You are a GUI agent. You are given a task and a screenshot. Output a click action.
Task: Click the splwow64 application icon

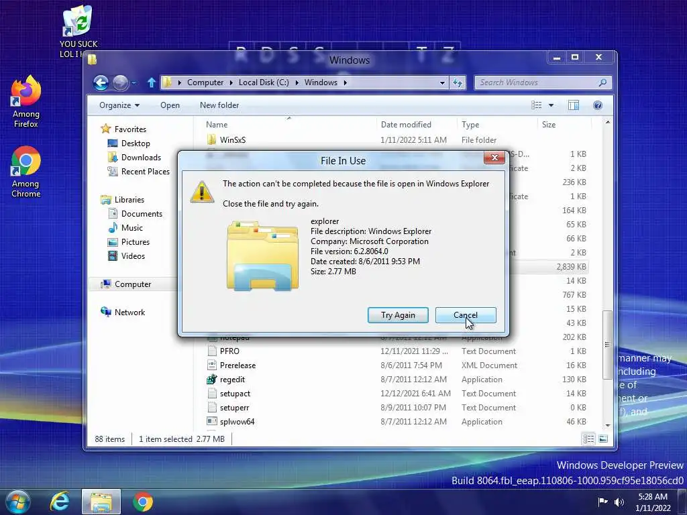211,421
